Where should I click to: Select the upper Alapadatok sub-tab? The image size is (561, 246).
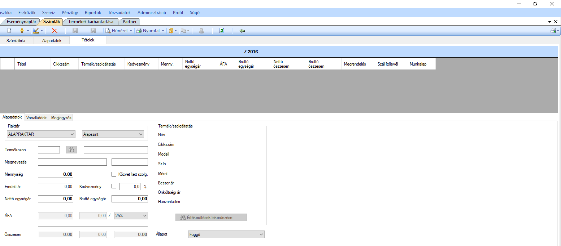point(52,41)
